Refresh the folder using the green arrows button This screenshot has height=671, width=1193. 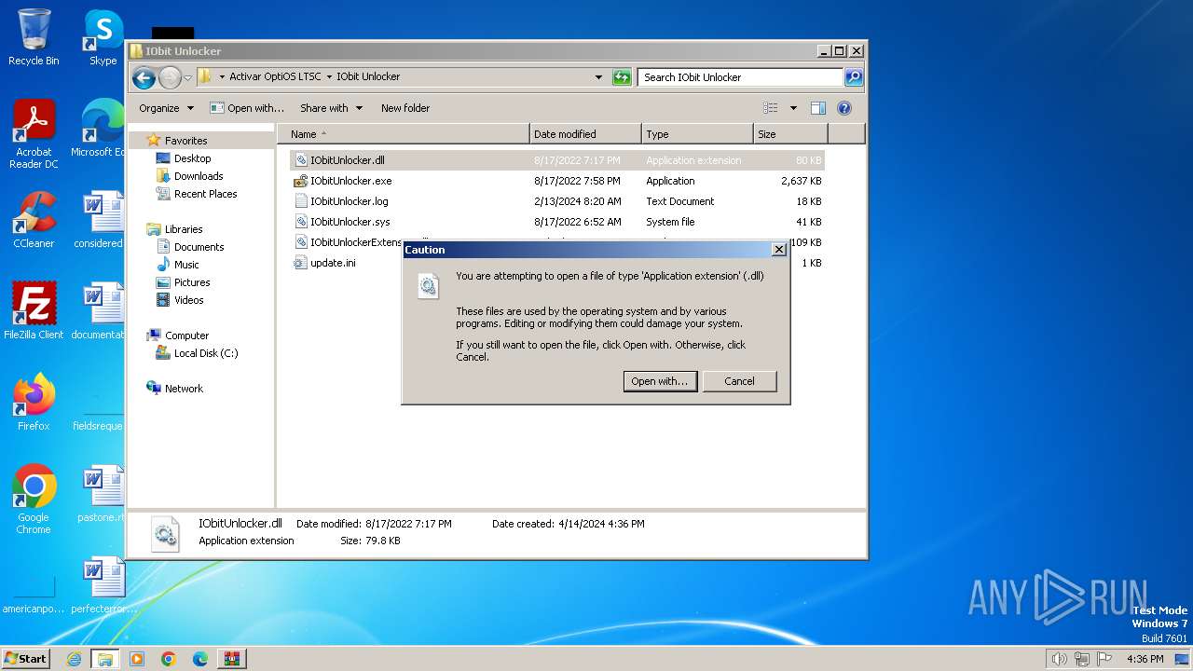(622, 77)
